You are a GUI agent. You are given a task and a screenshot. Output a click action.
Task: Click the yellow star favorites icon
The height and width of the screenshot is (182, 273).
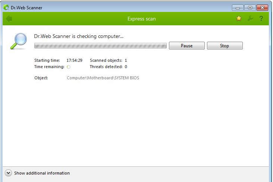(x=239, y=19)
